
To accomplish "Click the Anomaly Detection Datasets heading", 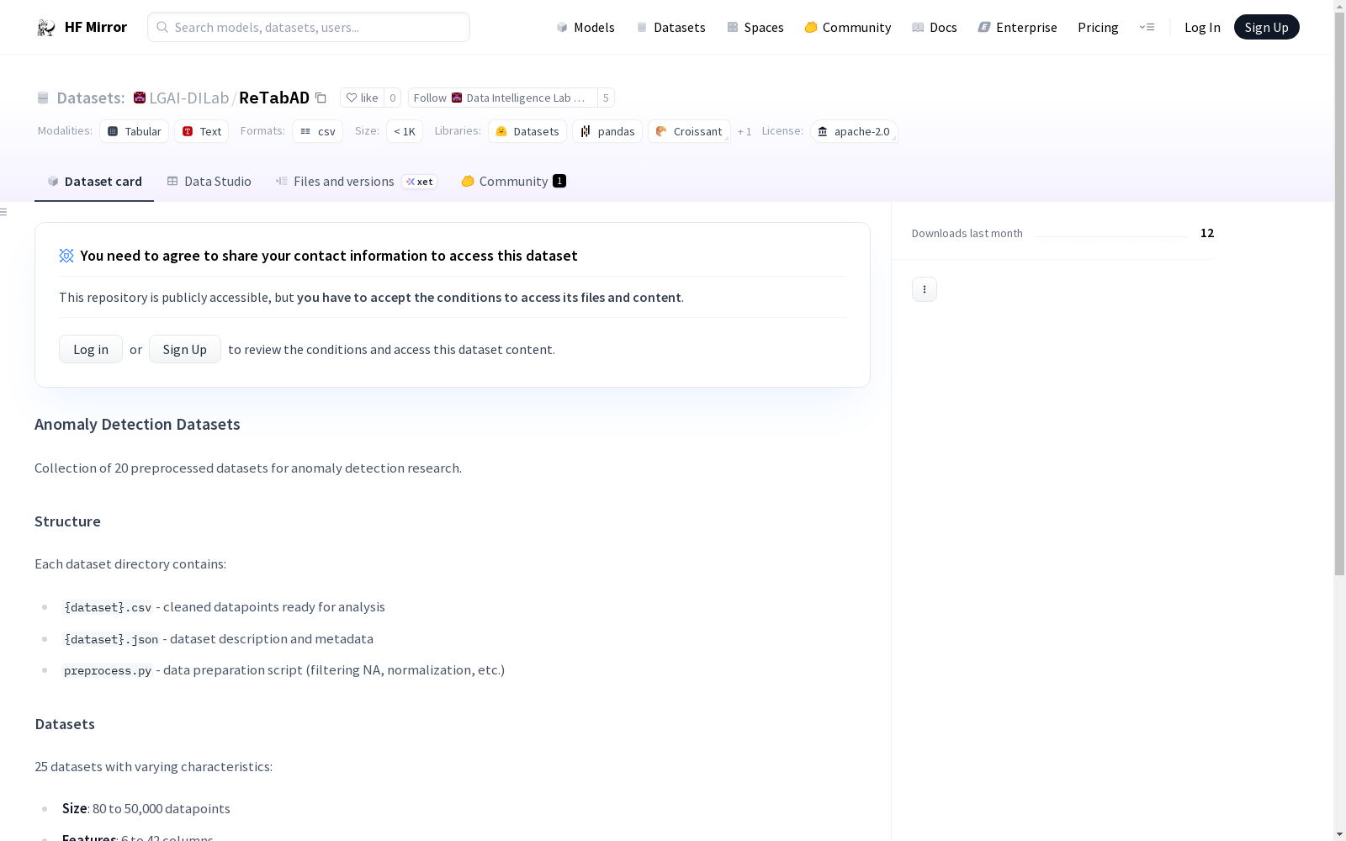I will coord(137,425).
